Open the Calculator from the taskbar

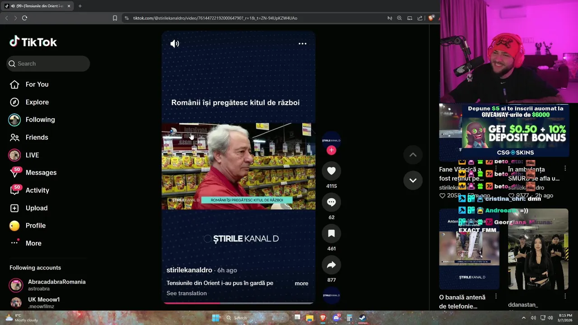[349, 318]
